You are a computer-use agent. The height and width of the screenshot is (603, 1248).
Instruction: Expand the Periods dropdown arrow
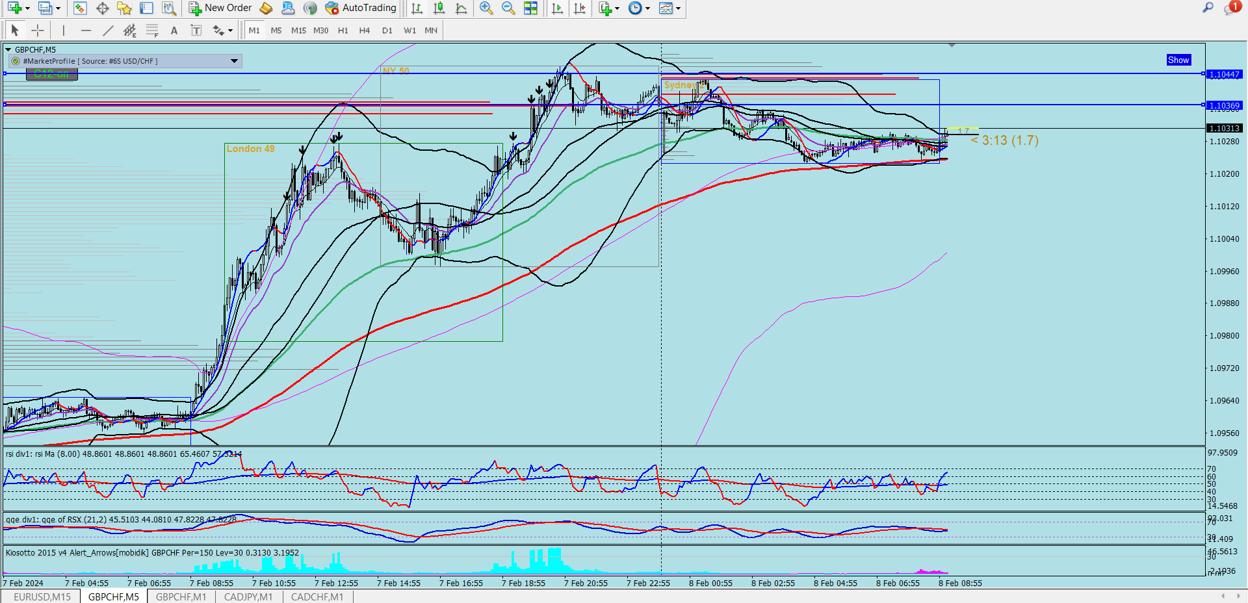click(x=647, y=8)
